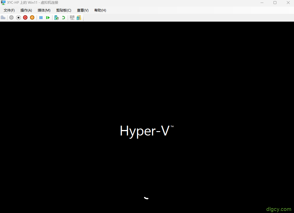Reset the VM with green play icon
Viewport: 294px width, 213px height.
48,18
